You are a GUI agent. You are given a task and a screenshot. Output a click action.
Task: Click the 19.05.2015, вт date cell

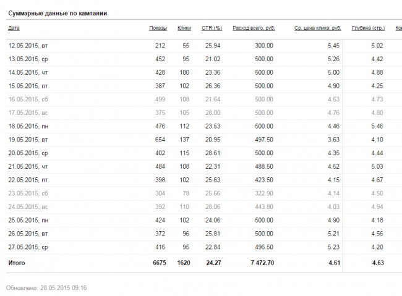click(28, 140)
